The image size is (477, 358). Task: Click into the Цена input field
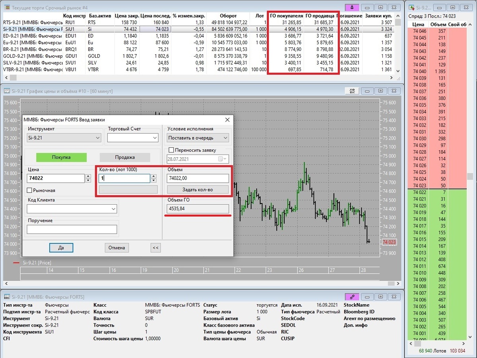[56, 178]
